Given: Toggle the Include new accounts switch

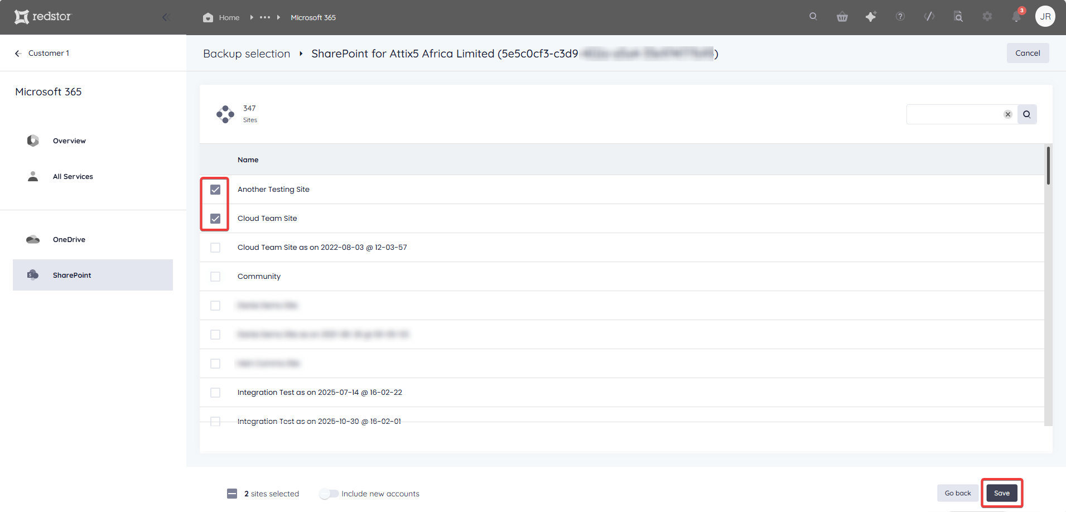Looking at the screenshot, I should click(x=329, y=494).
